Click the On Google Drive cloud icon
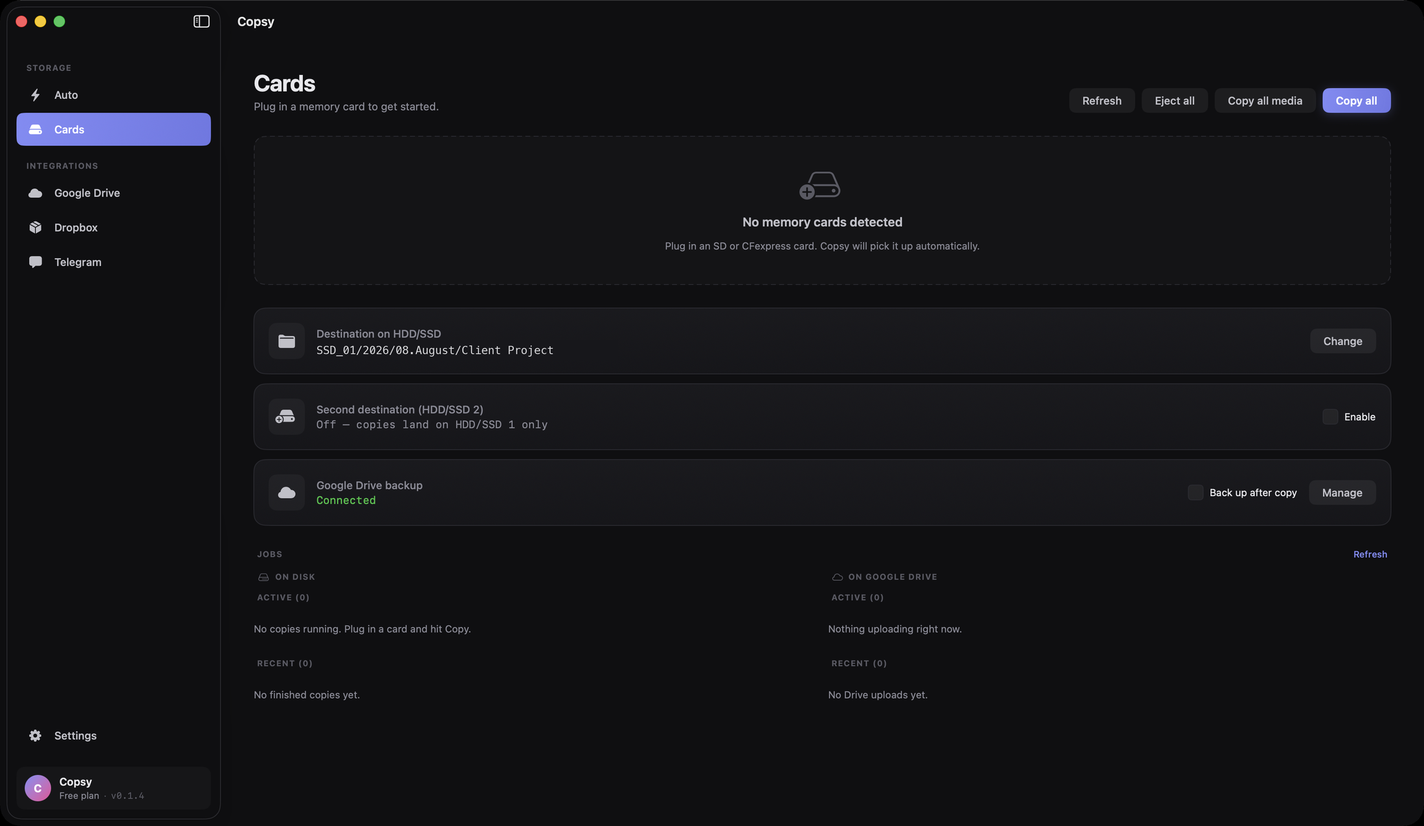The width and height of the screenshot is (1424, 826). click(838, 577)
